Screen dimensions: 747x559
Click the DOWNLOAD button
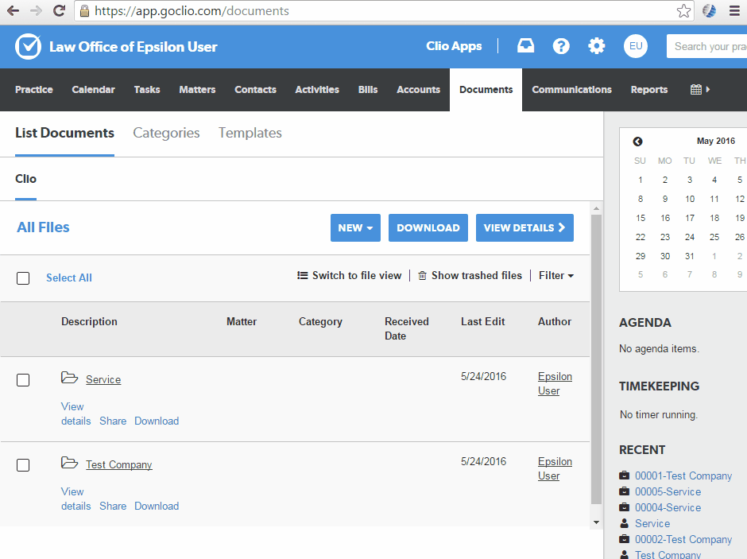point(428,227)
